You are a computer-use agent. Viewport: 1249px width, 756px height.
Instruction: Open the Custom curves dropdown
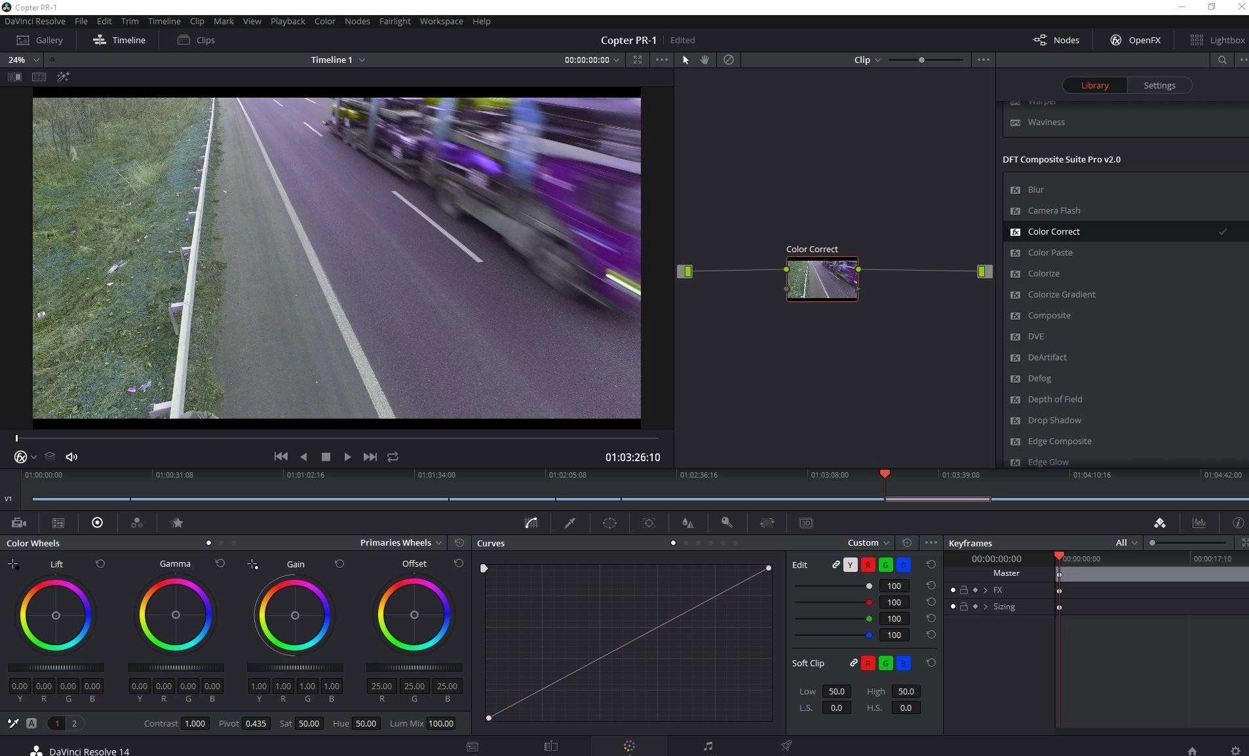[868, 542]
